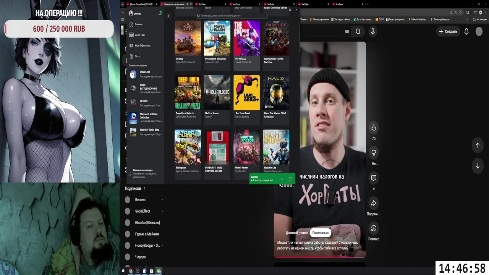Click the Xbox app back chevron
489x275 pixels.
168,16
